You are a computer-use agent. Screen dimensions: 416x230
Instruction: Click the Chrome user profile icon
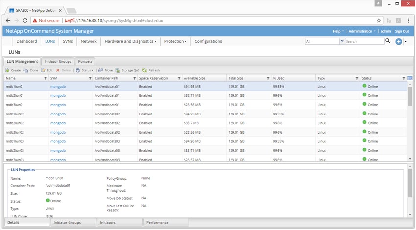378,3
